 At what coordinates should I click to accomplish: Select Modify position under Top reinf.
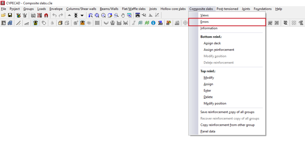[227, 104]
